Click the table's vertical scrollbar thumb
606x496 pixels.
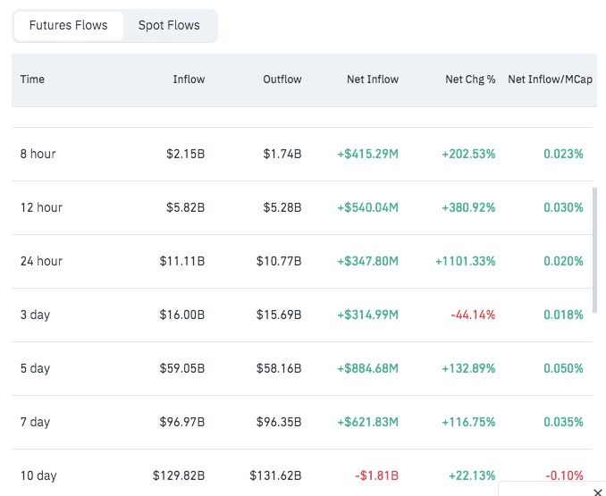coord(593,250)
